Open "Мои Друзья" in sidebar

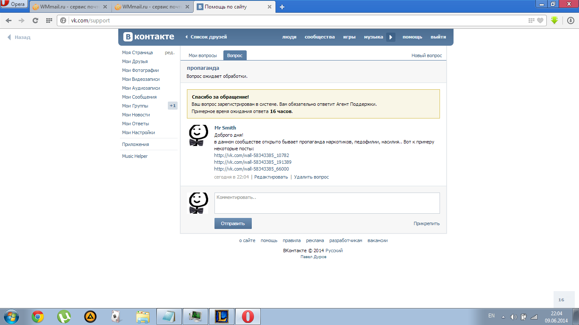[135, 61]
